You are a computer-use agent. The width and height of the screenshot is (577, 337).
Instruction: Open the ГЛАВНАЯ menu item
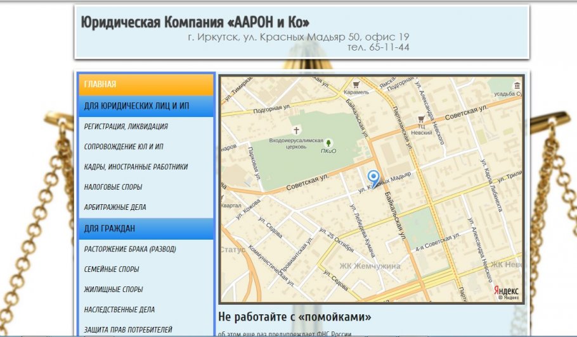(x=146, y=84)
